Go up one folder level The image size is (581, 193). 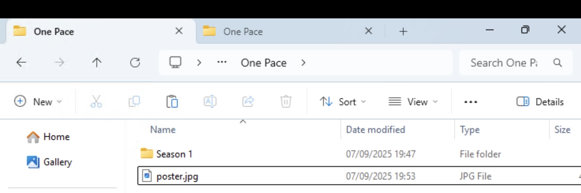[97, 63]
